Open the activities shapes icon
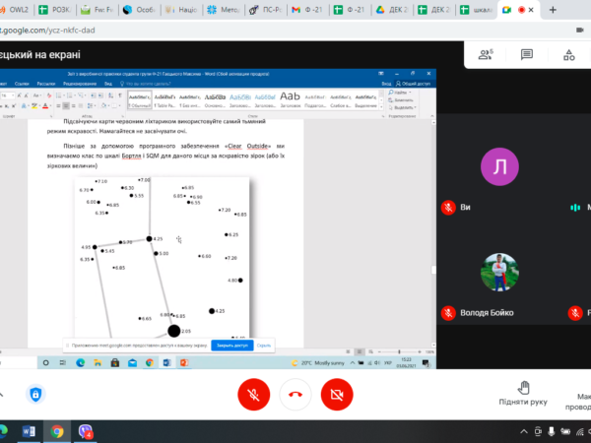Screen dimensions: 591x443 click(569, 54)
